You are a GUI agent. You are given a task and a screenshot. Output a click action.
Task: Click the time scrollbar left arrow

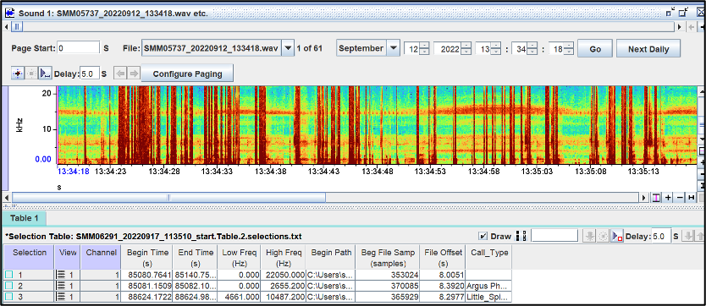(6, 197)
